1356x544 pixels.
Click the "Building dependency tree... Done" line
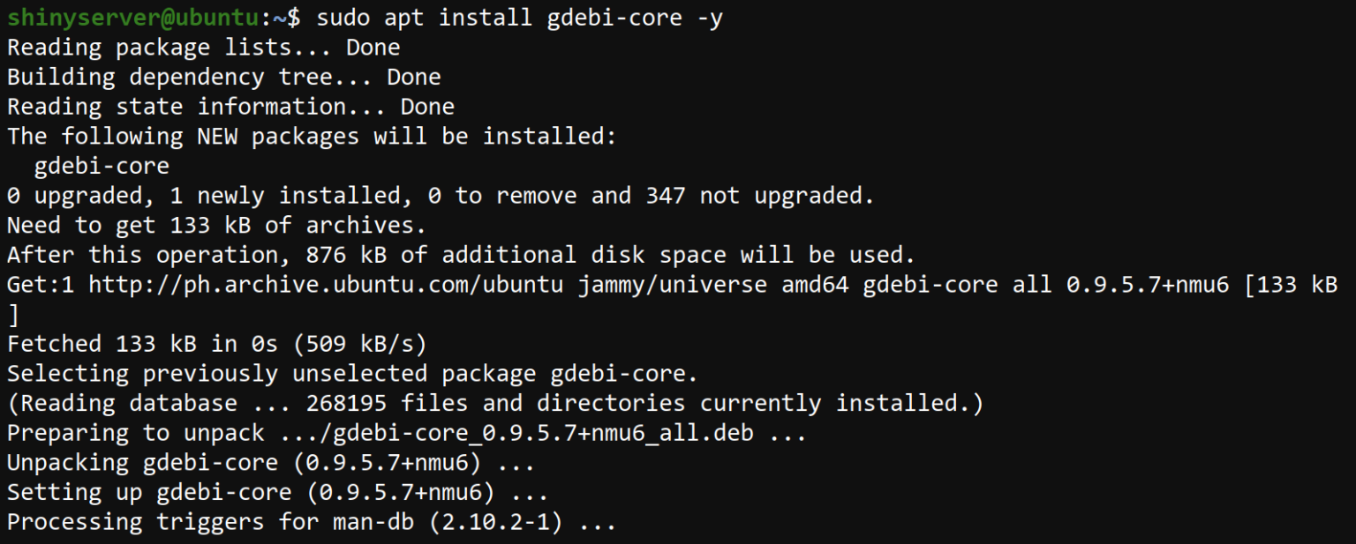tap(223, 78)
